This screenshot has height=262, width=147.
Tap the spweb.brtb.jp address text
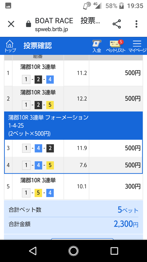(x=51, y=29)
